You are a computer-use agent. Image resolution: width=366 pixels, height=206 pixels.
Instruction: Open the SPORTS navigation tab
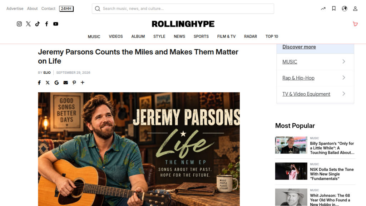coord(201,36)
